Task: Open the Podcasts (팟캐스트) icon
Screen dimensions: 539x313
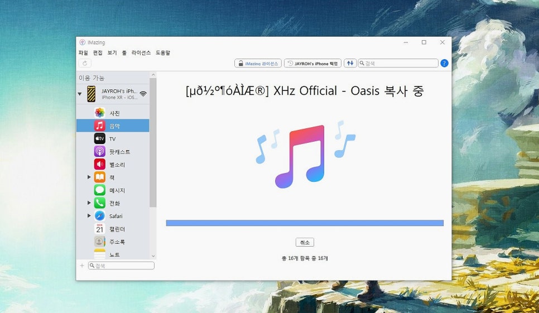Action: (x=100, y=152)
